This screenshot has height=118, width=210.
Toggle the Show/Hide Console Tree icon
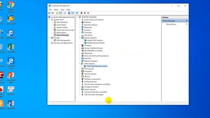coord(61,13)
